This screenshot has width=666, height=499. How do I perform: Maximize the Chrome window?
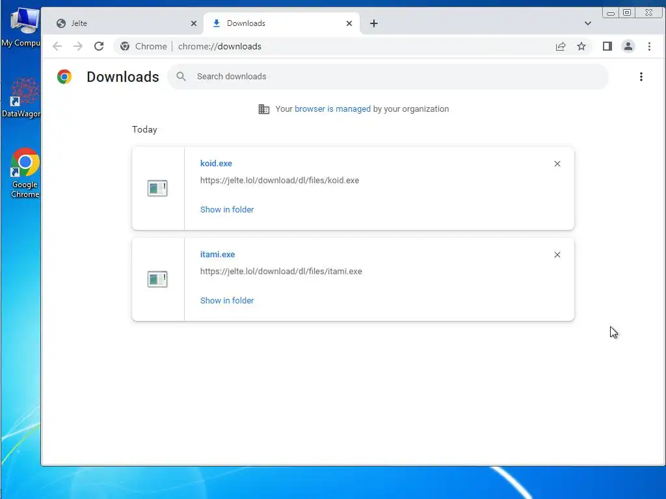[x=627, y=12]
